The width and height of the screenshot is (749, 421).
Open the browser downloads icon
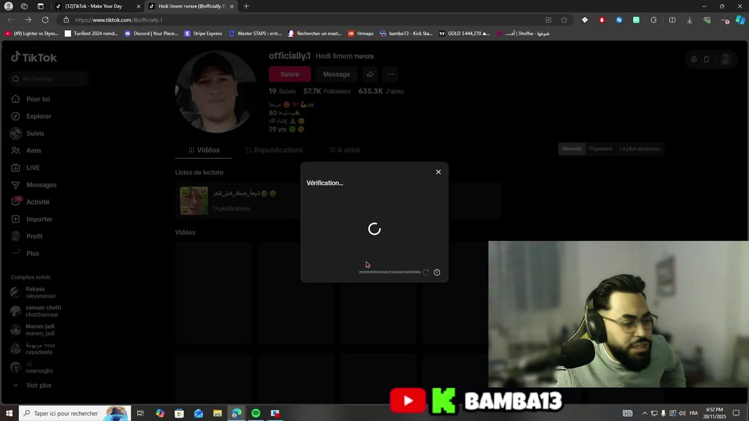click(x=689, y=20)
